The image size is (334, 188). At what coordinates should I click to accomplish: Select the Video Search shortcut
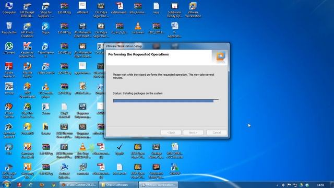[45, 68]
